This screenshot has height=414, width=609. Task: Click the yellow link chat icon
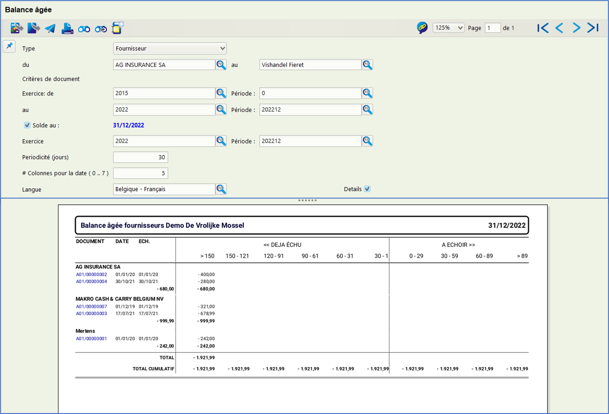422,28
